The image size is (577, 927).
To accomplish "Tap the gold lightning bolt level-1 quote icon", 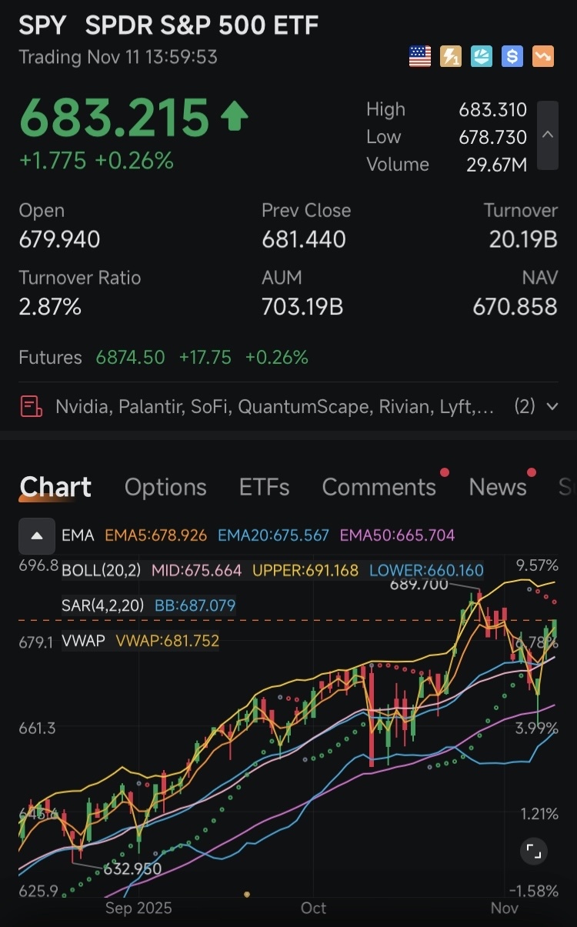I will [451, 57].
